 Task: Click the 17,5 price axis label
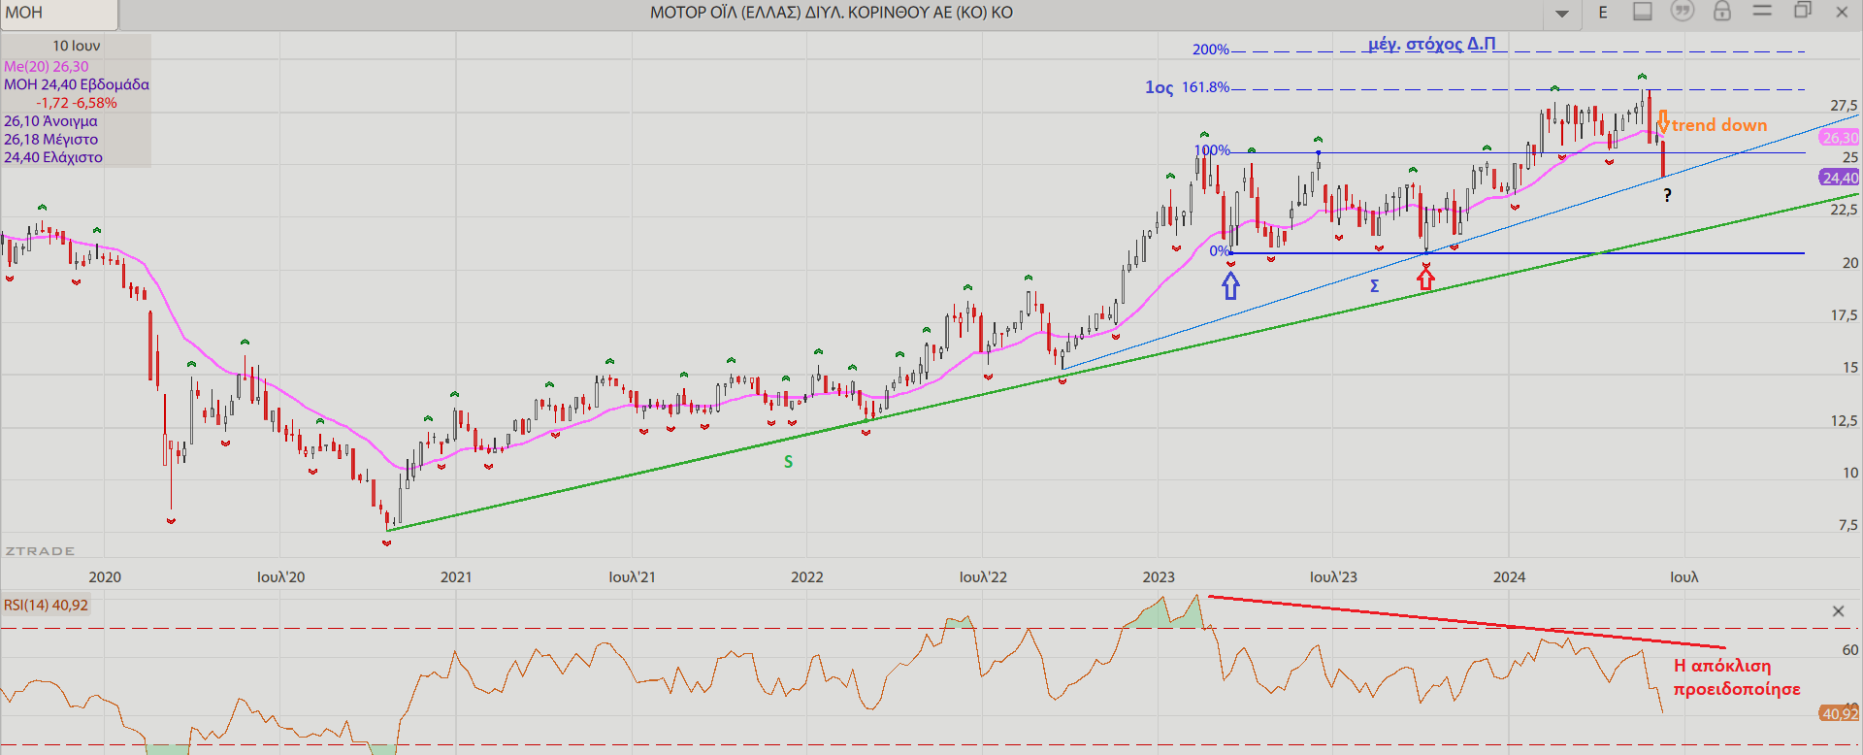[x=1844, y=315]
